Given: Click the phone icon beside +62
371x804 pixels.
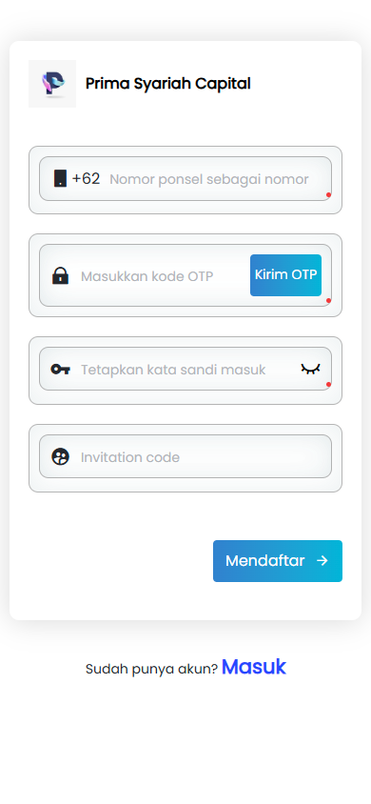Looking at the screenshot, I should click(x=60, y=178).
